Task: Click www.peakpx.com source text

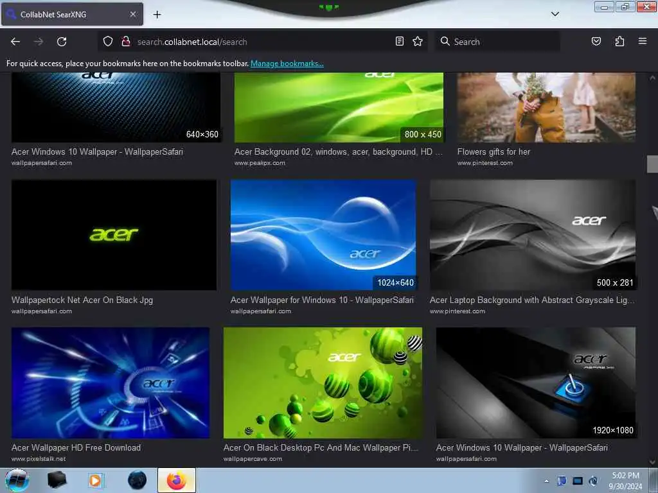Action: tap(260, 162)
